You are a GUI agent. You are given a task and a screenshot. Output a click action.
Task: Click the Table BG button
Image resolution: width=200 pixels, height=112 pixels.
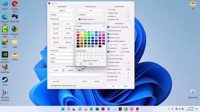[56, 42]
